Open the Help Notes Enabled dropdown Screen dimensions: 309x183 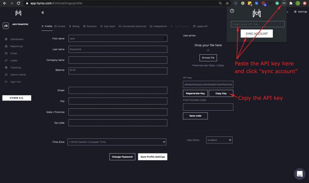pyautogui.click(x=219, y=140)
